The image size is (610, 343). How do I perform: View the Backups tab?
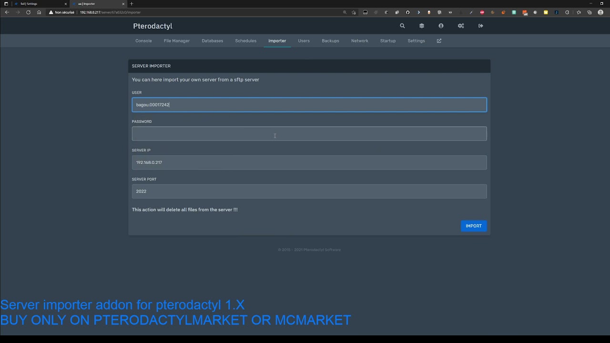tap(330, 41)
